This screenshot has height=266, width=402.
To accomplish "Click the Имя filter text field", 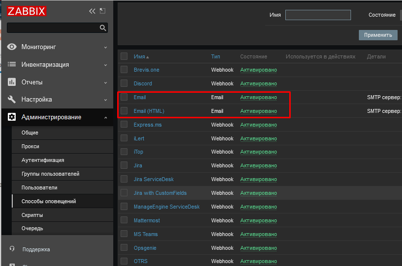I will [x=318, y=15].
